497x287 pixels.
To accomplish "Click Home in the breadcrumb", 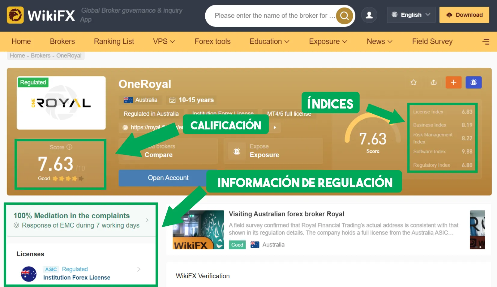I will click(x=17, y=56).
